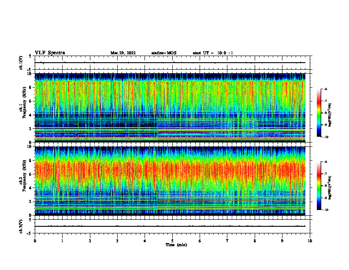Click inside the ch.2 spectrogram panel
The width and height of the screenshot is (349, 270).
pyautogui.click(x=170, y=181)
